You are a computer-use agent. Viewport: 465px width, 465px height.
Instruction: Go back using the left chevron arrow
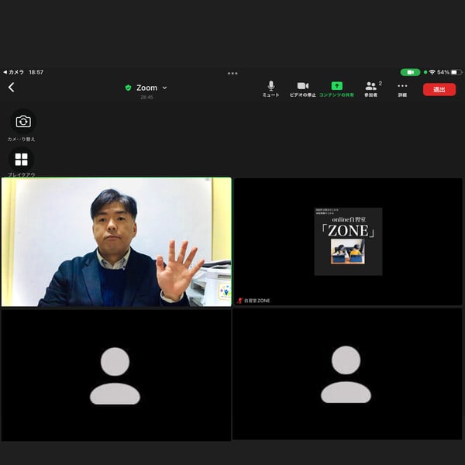(x=12, y=88)
